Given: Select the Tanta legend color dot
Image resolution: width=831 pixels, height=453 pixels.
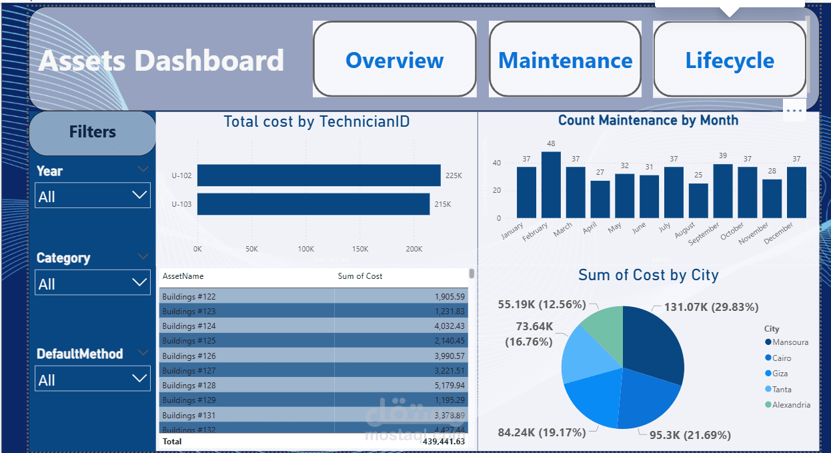Looking at the screenshot, I should pos(768,389).
